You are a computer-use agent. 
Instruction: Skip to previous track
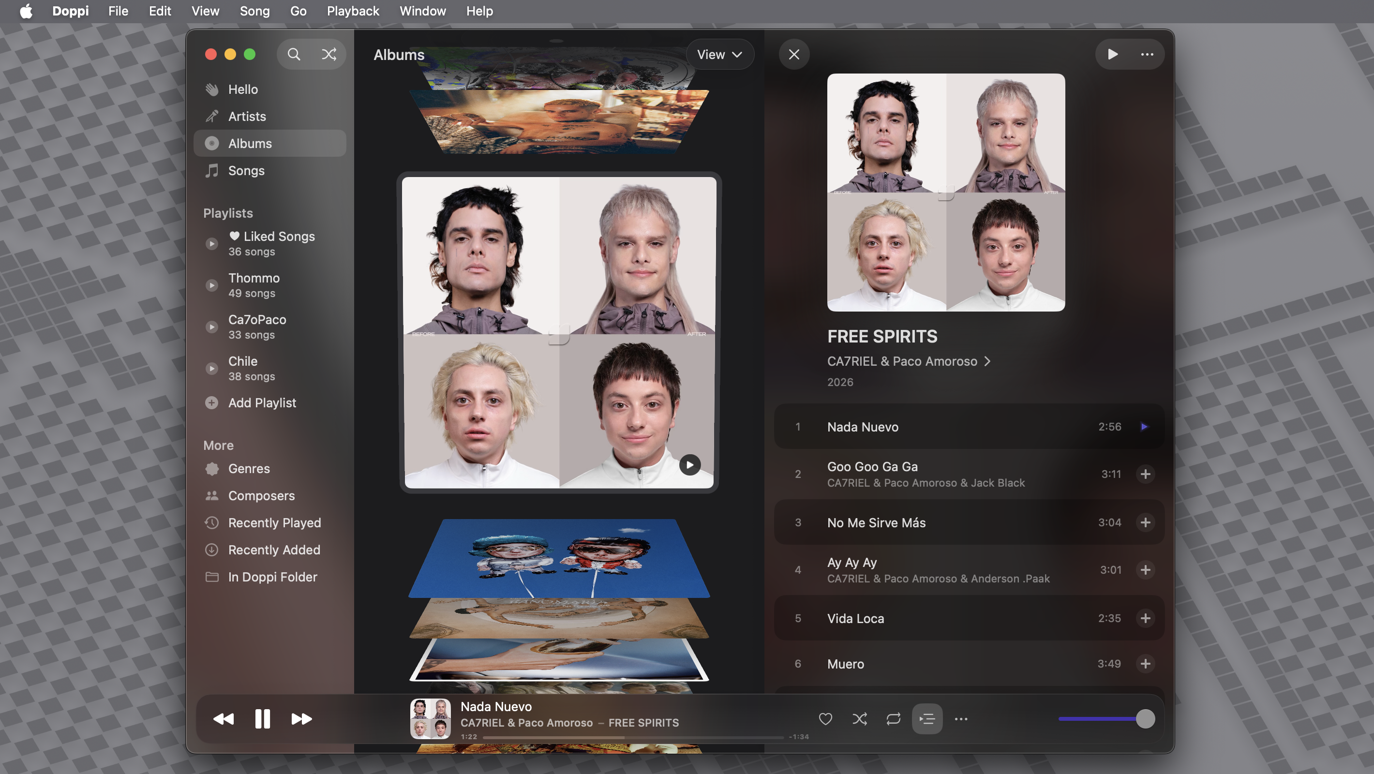224,719
